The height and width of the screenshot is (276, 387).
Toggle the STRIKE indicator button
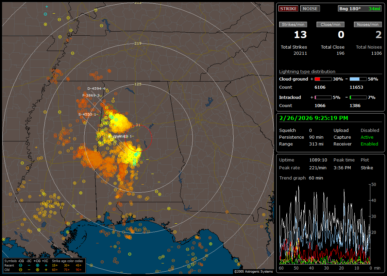(288, 8)
